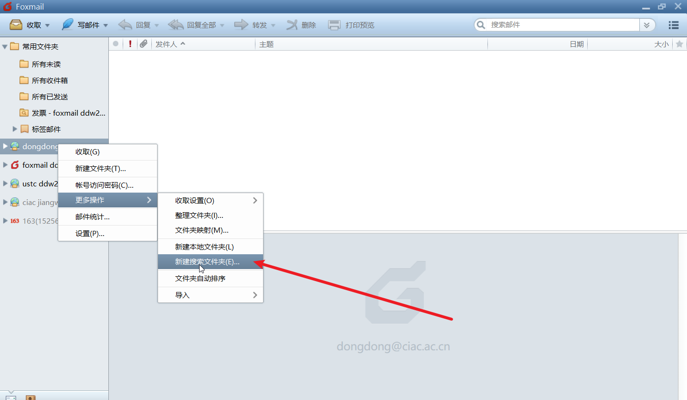Expand the 标签邮件 tree node
687x400 pixels.
coord(15,129)
